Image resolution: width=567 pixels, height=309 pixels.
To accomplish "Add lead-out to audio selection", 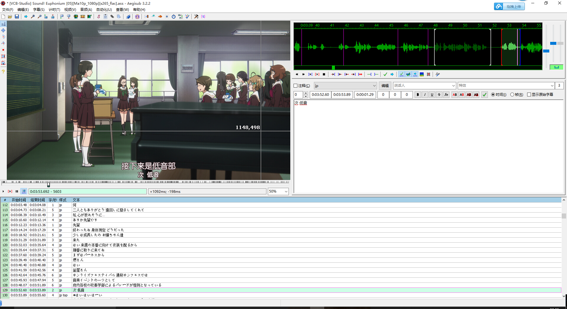I will [x=376, y=74].
